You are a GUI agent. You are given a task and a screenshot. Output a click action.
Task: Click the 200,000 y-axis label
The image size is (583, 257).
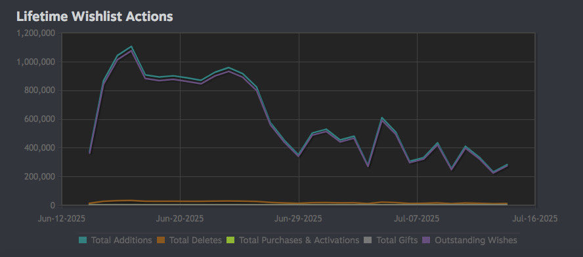click(40, 177)
